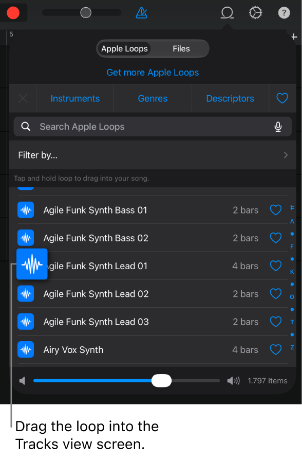Tap the plus add-section button
Screen dimensions: 302x459
(x=294, y=37)
